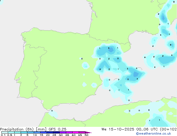Select the 2–5 mm legend color
177x136 pixels.
click(x=24, y=132)
